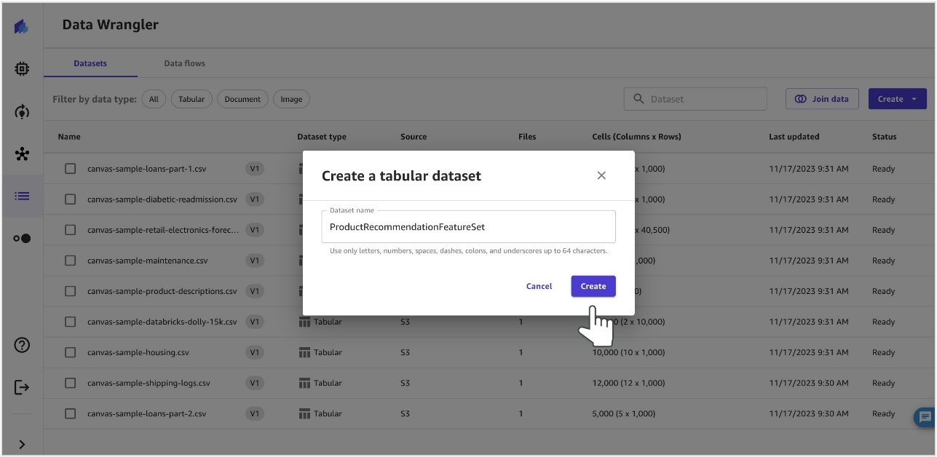This screenshot has width=937, height=457.
Task: Click the table icon for canvas-sample-loans-part-2.csv
Action: click(304, 413)
